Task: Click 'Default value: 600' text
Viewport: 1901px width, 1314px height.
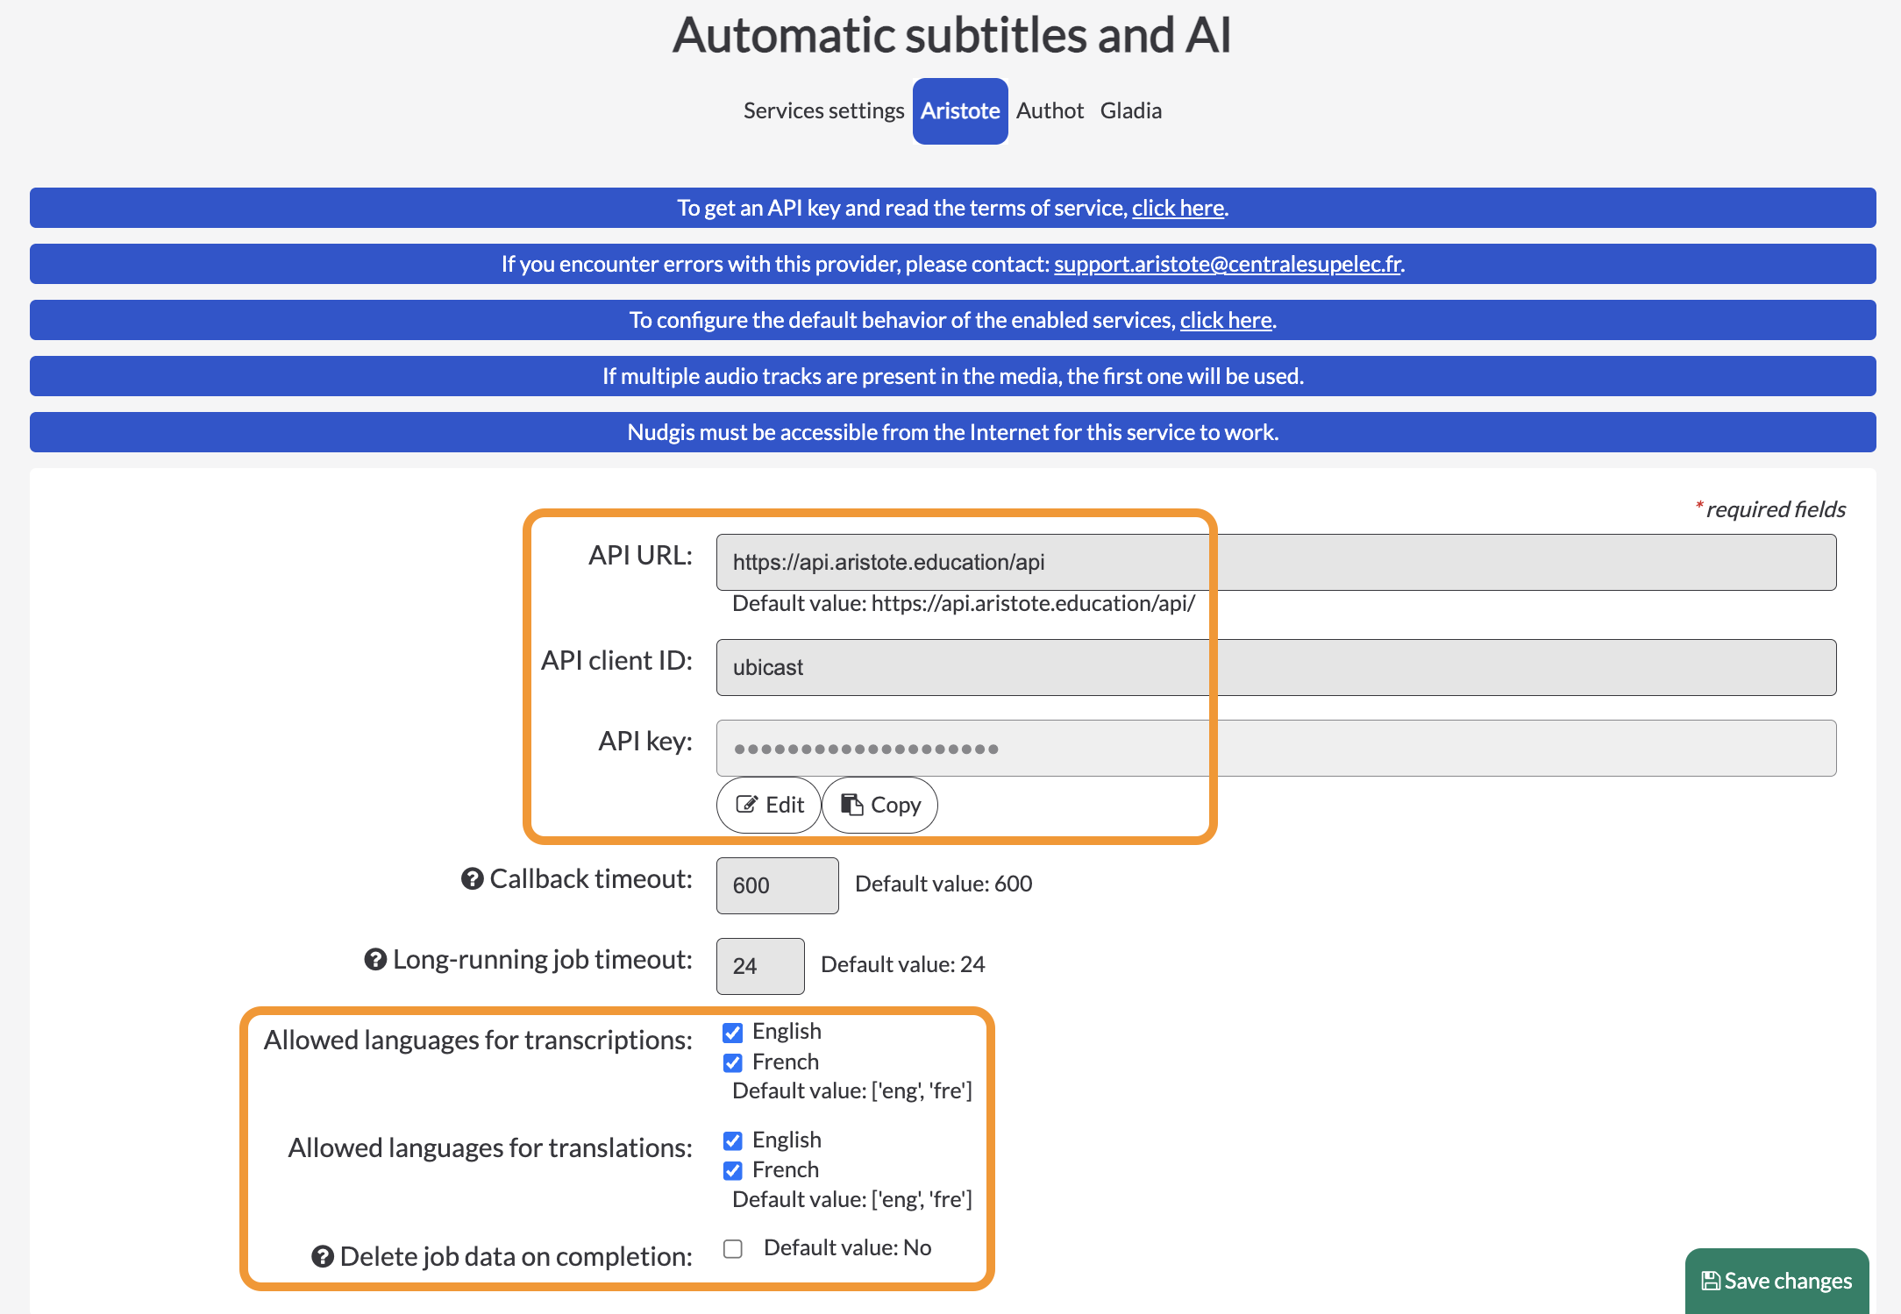Action: [943, 884]
